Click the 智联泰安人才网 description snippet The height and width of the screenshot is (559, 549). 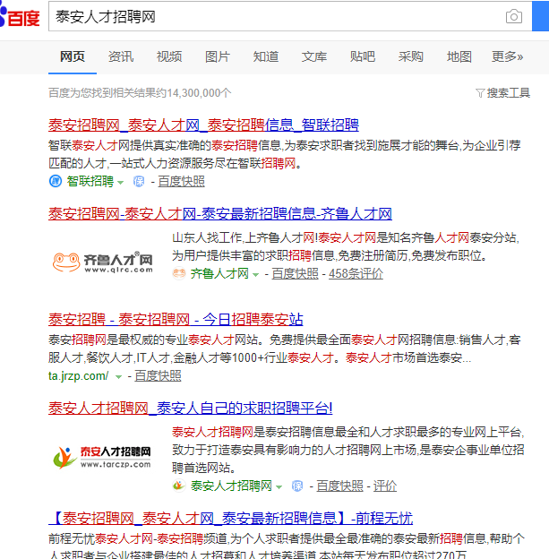click(x=285, y=154)
